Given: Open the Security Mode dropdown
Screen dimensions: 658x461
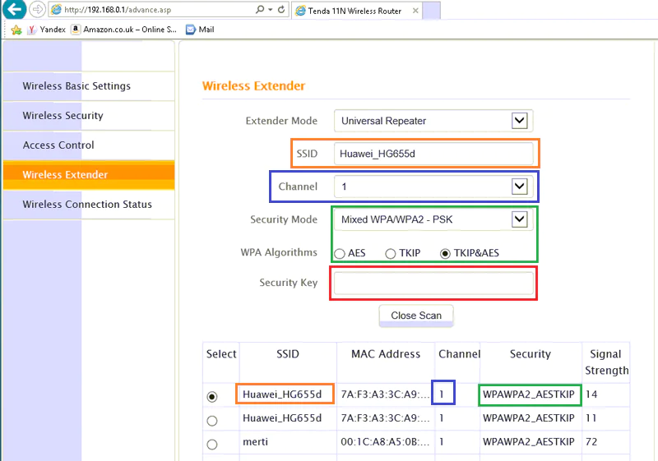Looking at the screenshot, I should point(519,219).
